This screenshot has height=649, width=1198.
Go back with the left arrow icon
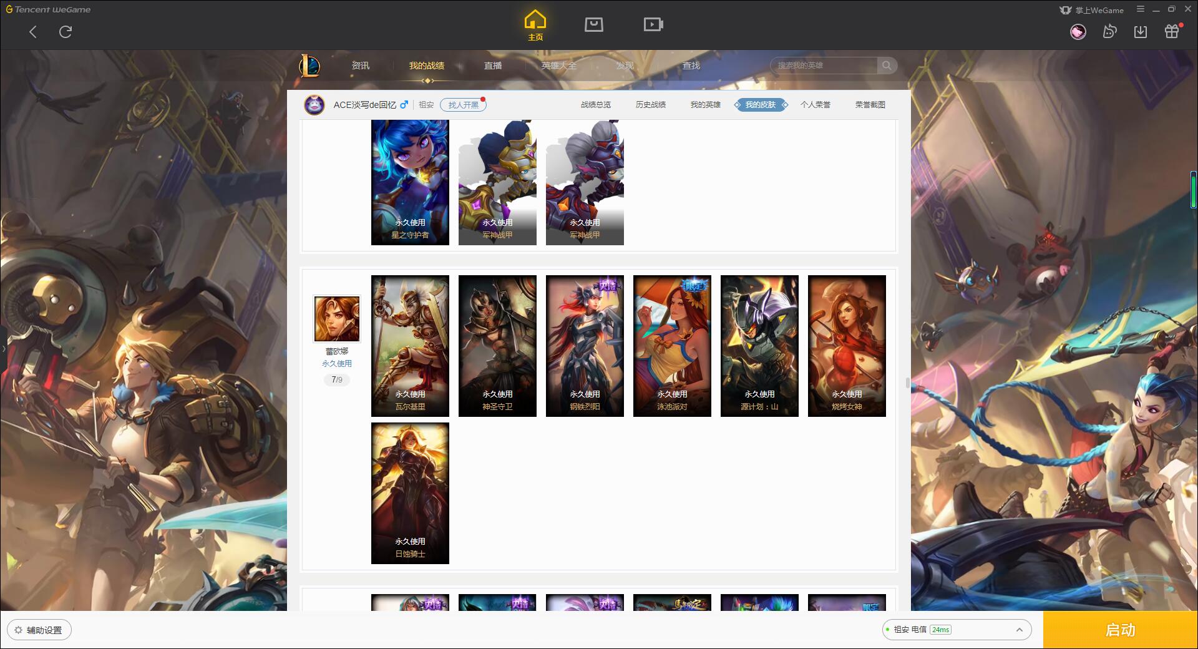[33, 32]
